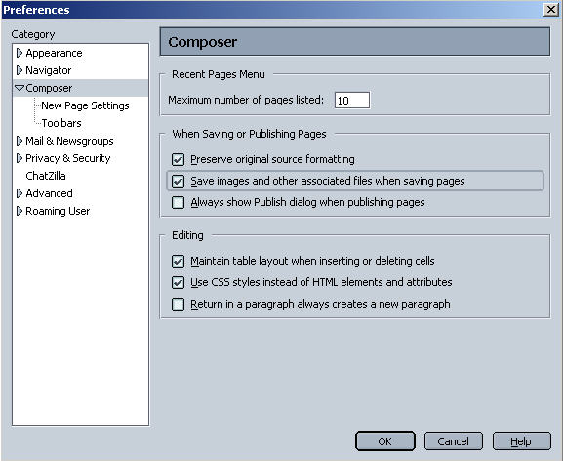Viewport: 563px width, 461px height.
Task: Expand the Advanced category arrow
Action: pyautogui.click(x=20, y=193)
